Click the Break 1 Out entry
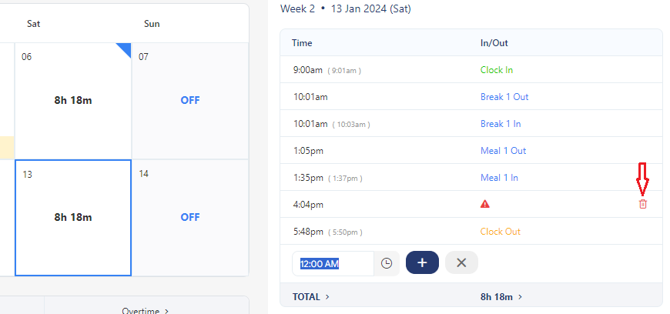Image resolution: width=670 pixels, height=314 pixels. pyautogui.click(x=504, y=97)
